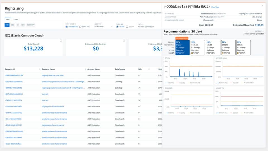
Task: Toggle Memory Max legend series
Action: point(222,113)
